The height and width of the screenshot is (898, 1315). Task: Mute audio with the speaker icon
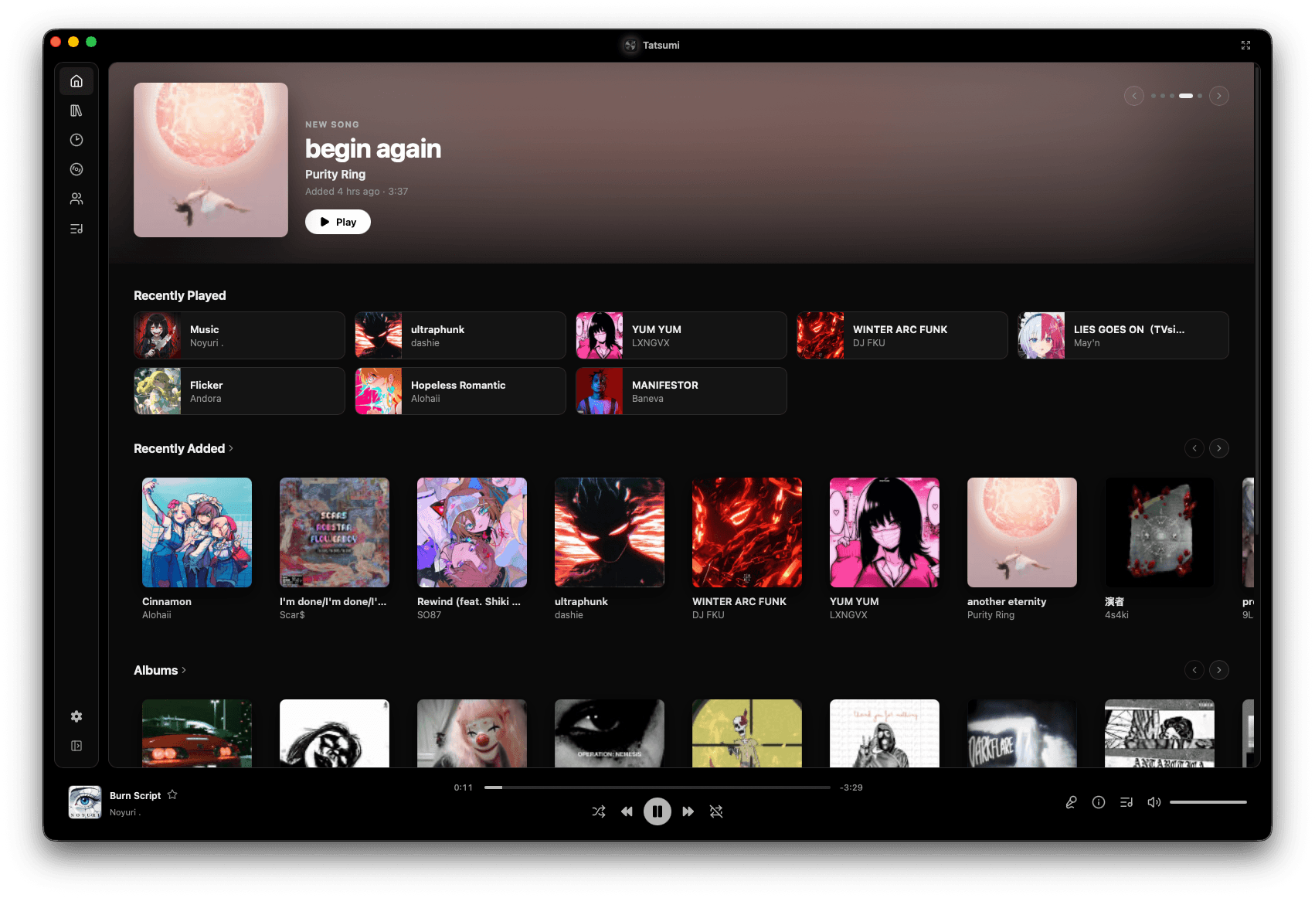(1154, 802)
